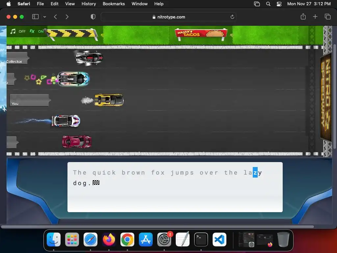This screenshot has height=253, width=337.
Task: Go back to the previous page
Action: 55,17
